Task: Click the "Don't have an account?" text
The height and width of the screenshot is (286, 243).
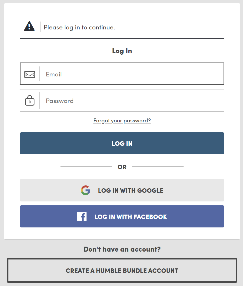Action: (122, 249)
